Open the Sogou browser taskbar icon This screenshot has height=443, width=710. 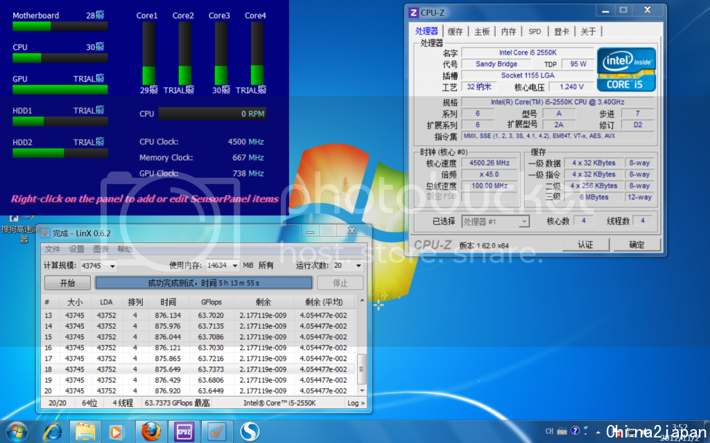click(250, 431)
